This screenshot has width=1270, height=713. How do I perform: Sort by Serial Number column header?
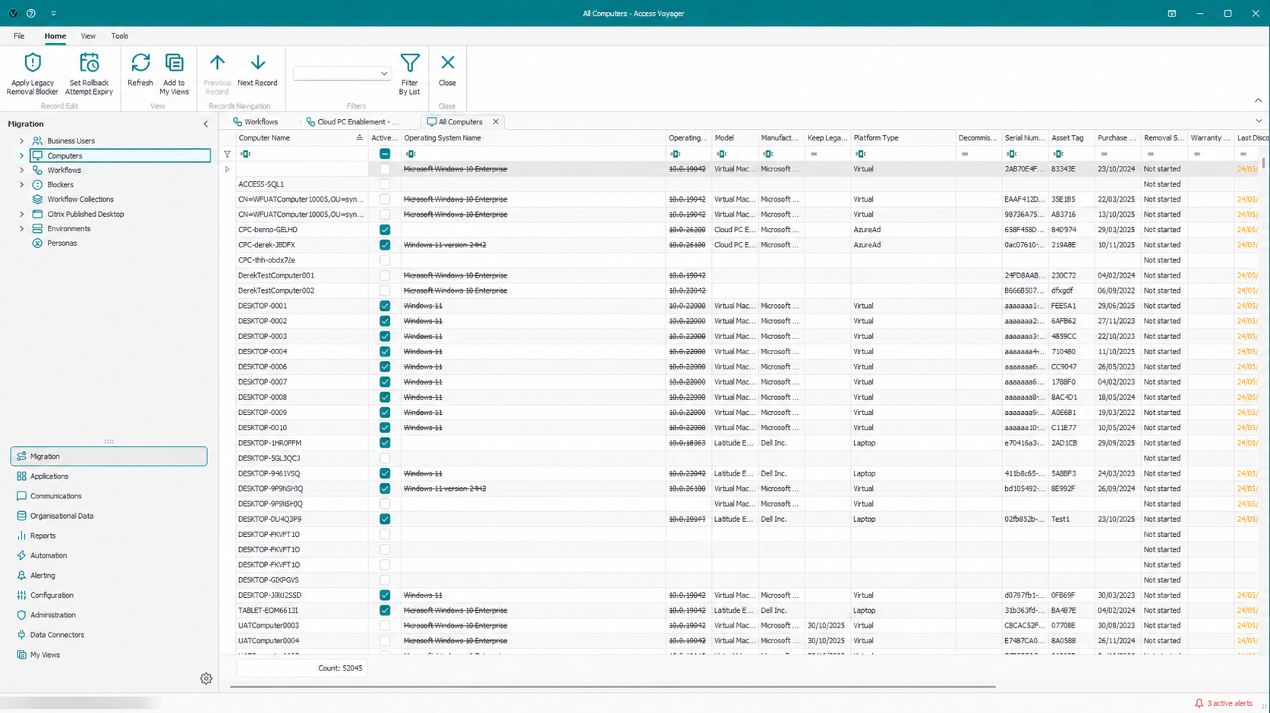1024,138
